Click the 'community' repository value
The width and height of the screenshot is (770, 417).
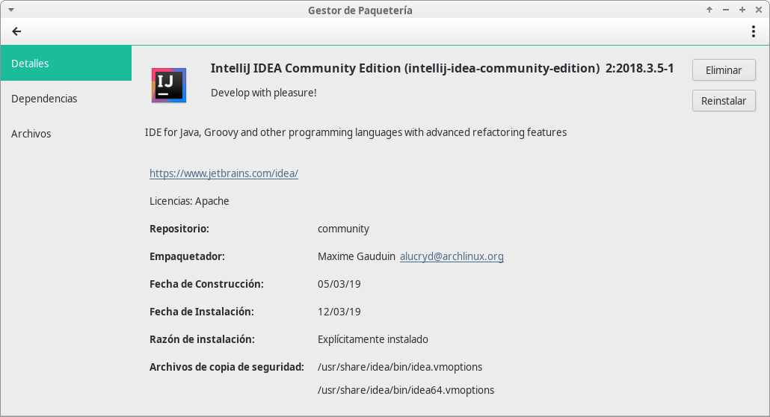point(343,229)
